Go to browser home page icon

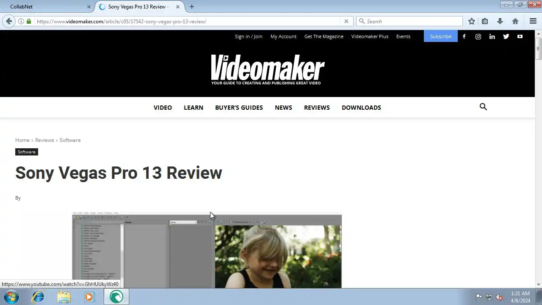515,21
